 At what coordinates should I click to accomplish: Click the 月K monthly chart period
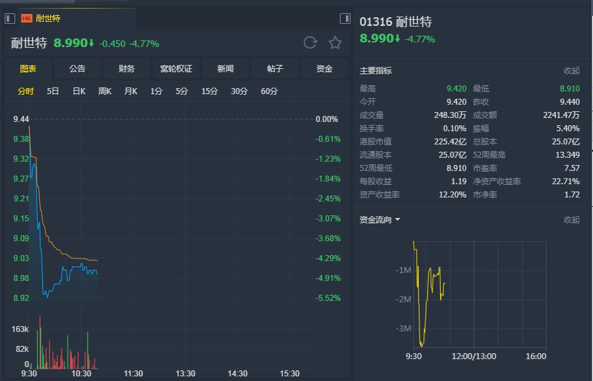click(131, 91)
